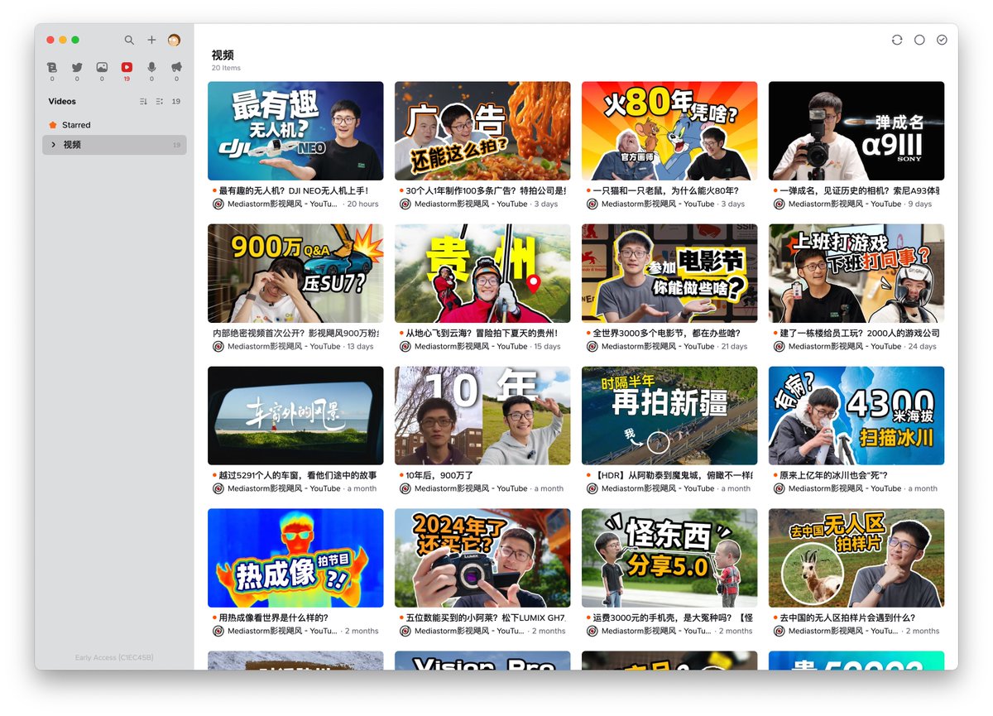Click the Videos sidebar heading
The image size is (993, 716).
pyautogui.click(x=62, y=101)
